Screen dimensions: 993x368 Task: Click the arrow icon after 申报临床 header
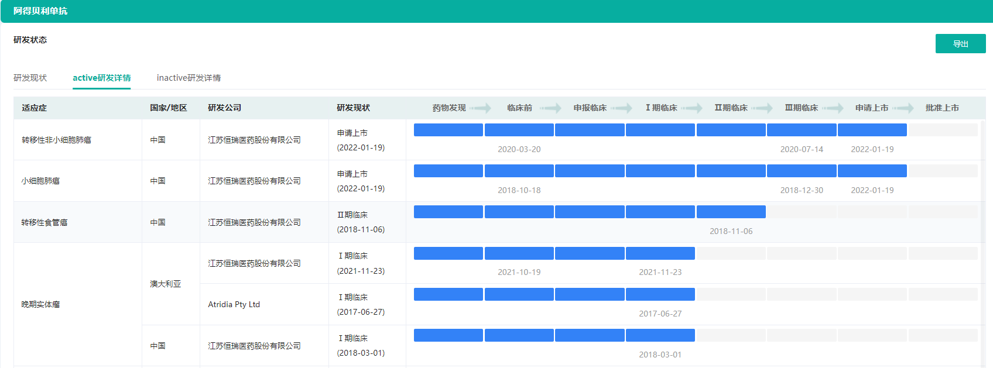click(x=621, y=108)
